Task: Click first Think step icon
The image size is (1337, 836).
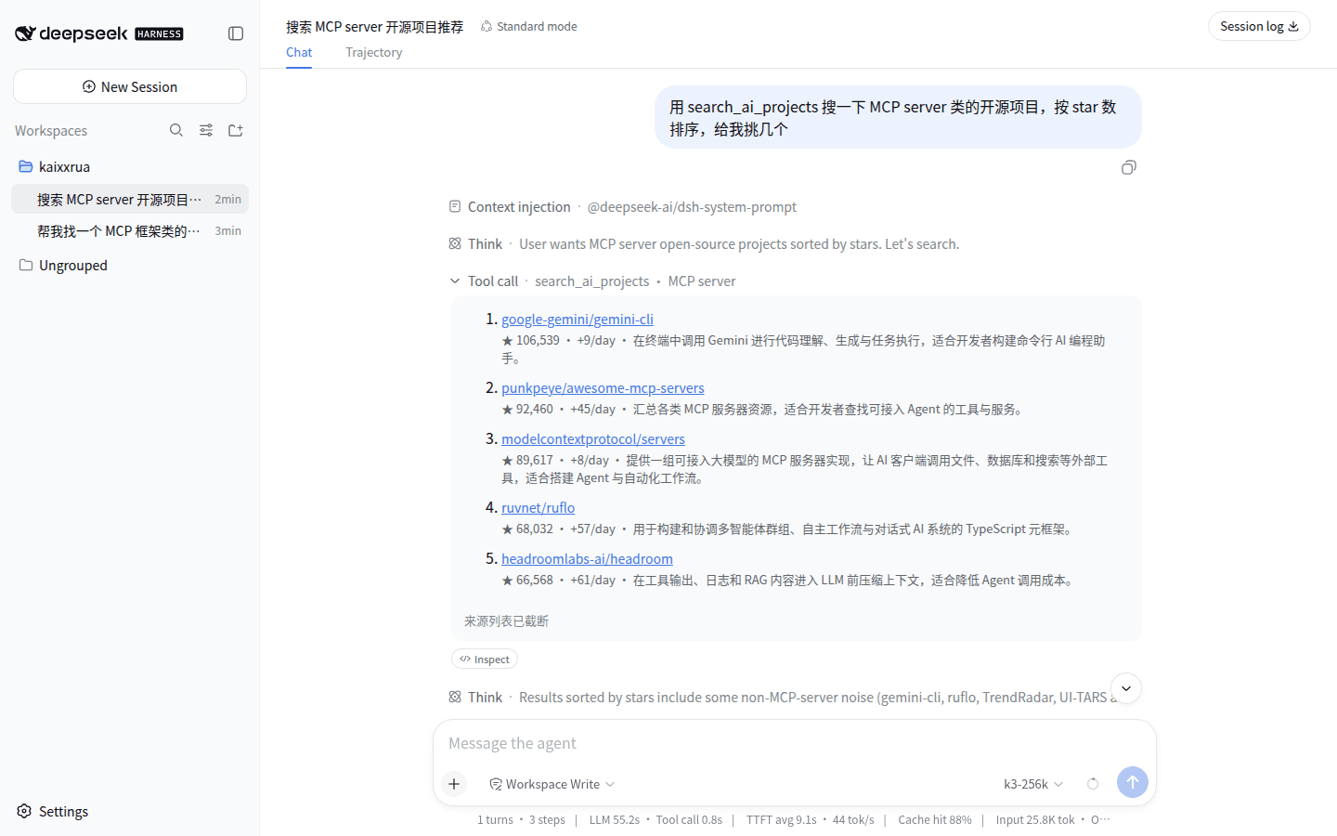Action: [455, 243]
